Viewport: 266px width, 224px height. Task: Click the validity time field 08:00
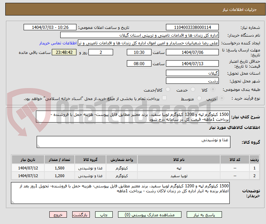[x=139, y=63]
